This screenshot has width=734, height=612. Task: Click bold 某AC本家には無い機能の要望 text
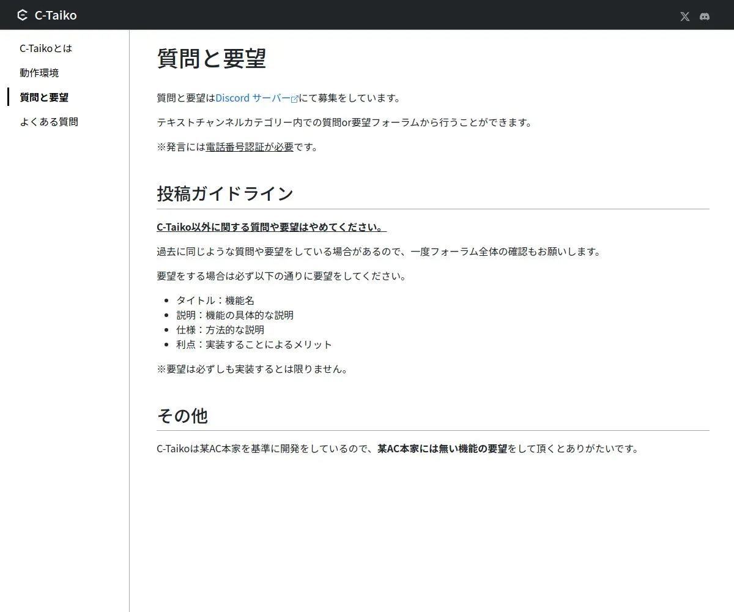442,449
